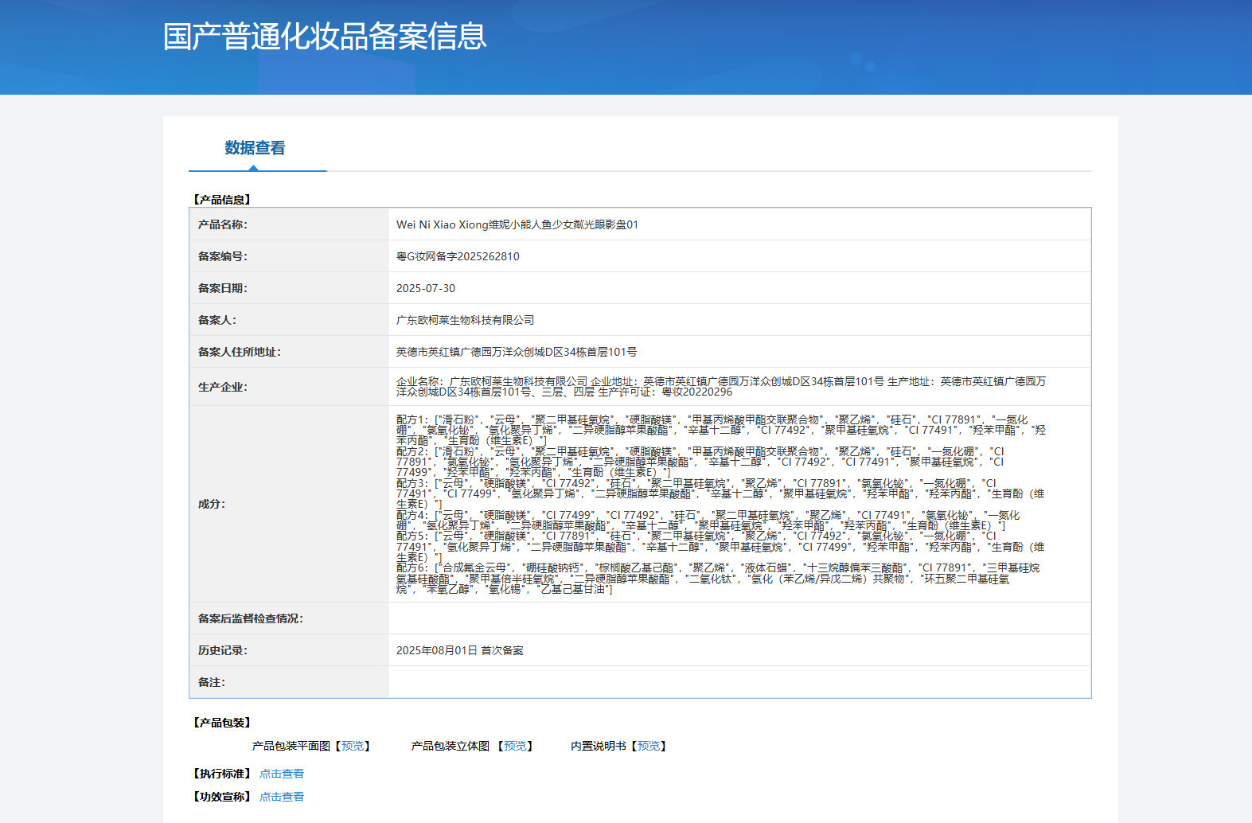This screenshot has width=1252, height=823.
Task: Click the 【产品信息】 section heading
Action: [x=222, y=200]
